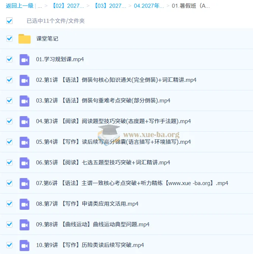
Task: Uncheck the 课堂笔记 folder checkbox
Action: 9,39
